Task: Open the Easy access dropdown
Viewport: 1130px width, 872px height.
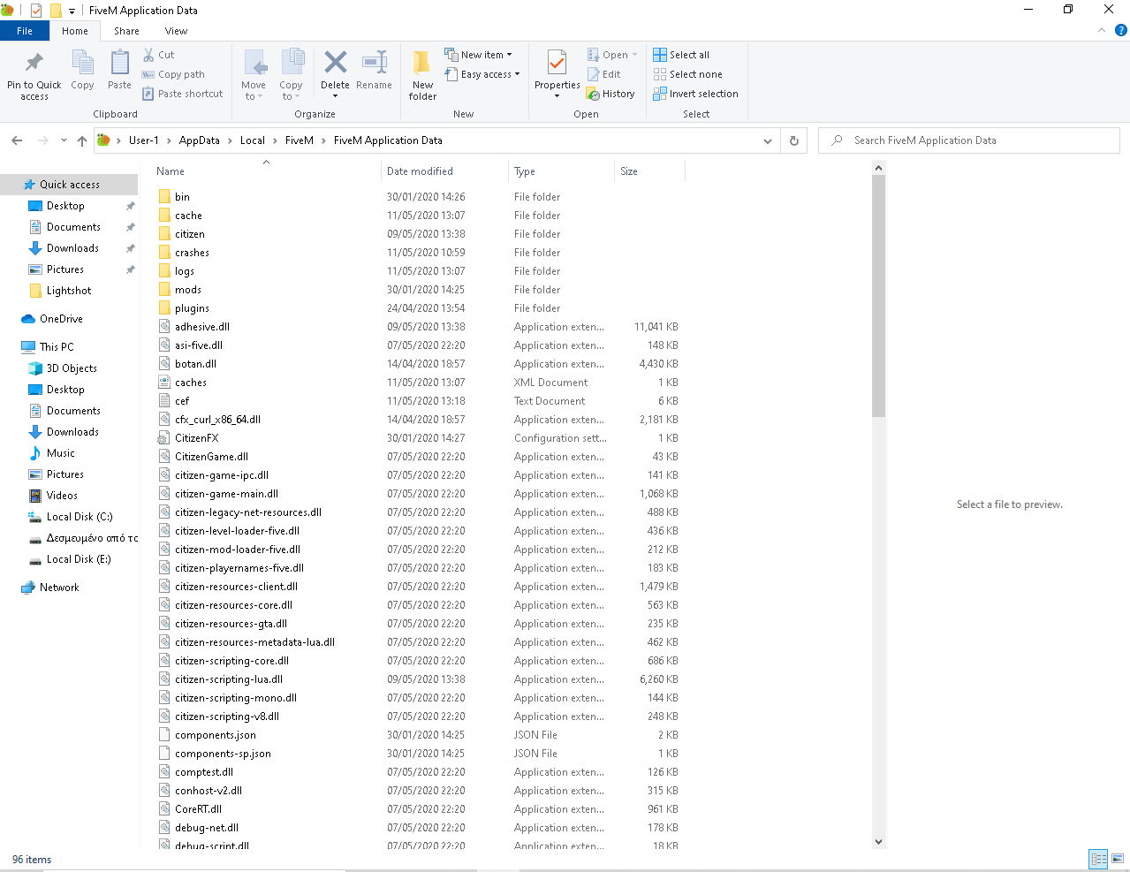Action: [x=482, y=74]
